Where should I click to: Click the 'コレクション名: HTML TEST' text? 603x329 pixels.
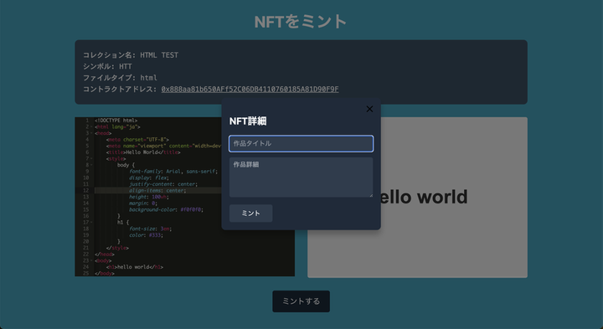point(131,55)
